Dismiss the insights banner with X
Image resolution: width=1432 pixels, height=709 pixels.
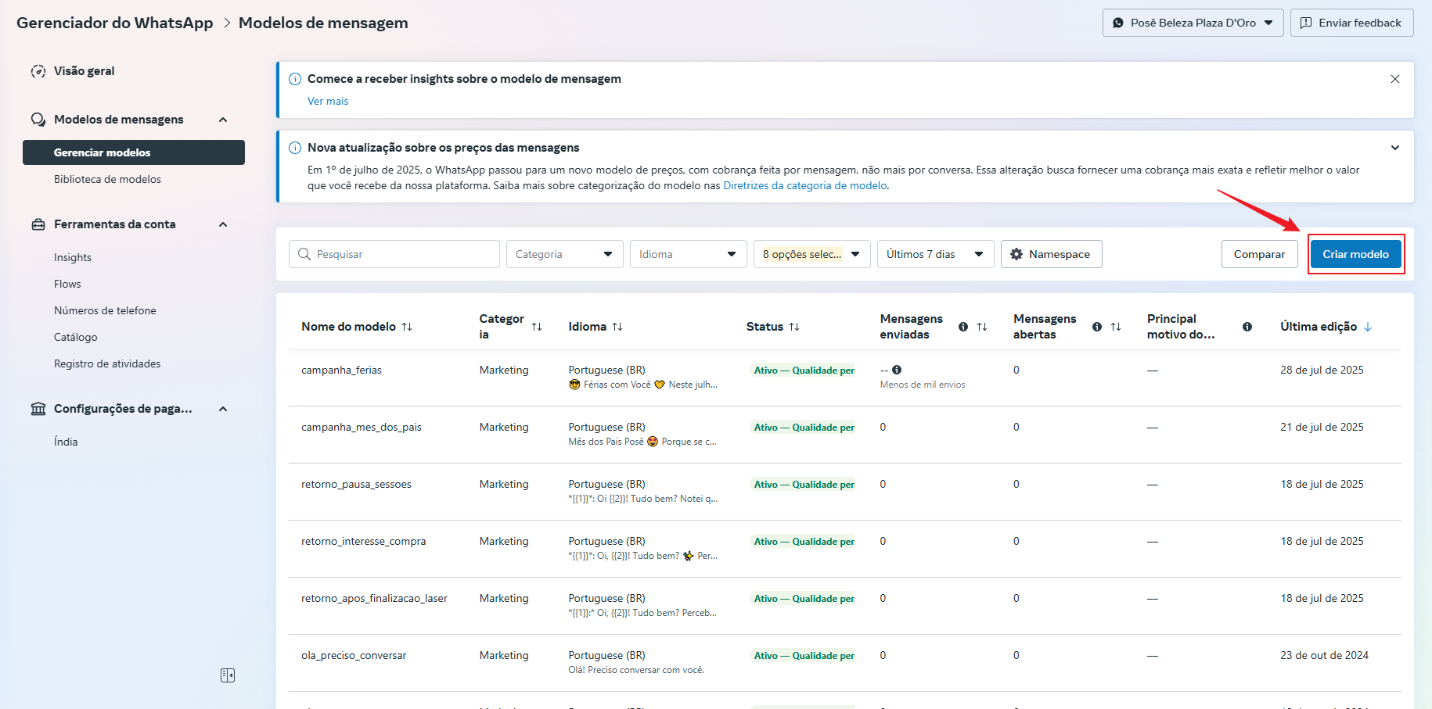click(x=1395, y=79)
